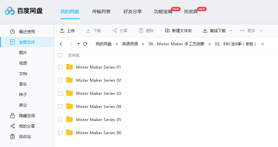Open the Mister Maker Series 05 folder name
This screenshot has width=278, height=147.
(x=99, y=119)
